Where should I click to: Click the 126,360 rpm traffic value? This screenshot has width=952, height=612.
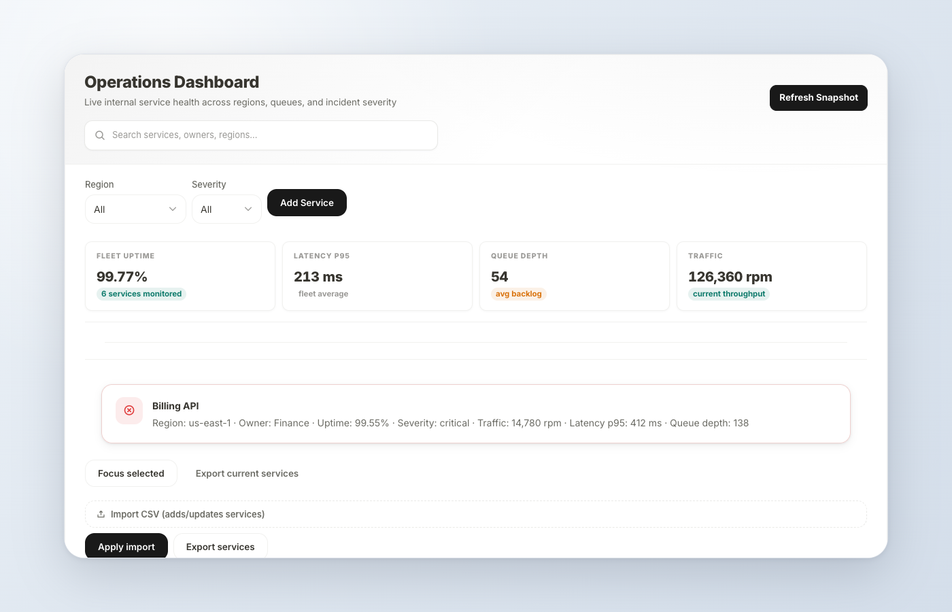click(x=730, y=277)
